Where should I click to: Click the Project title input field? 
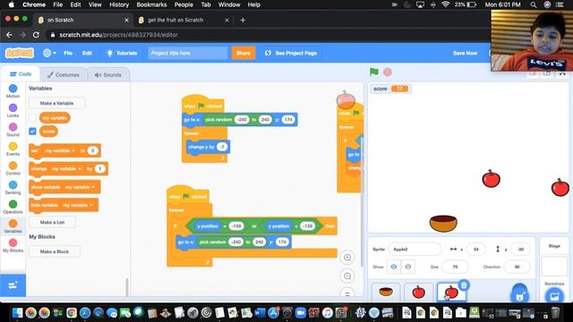point(187,53)
